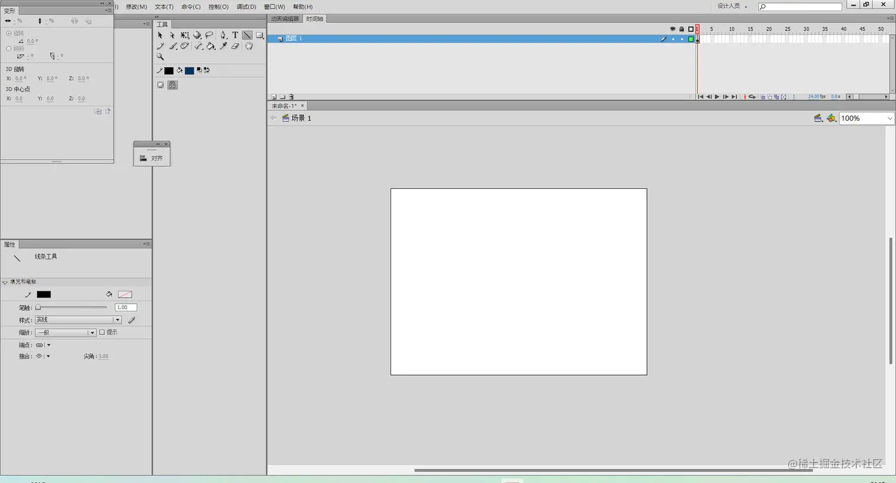Viewport: 896px width, 483px height.
Task: Select the Eyedropper tool
Action: (223, 46)
